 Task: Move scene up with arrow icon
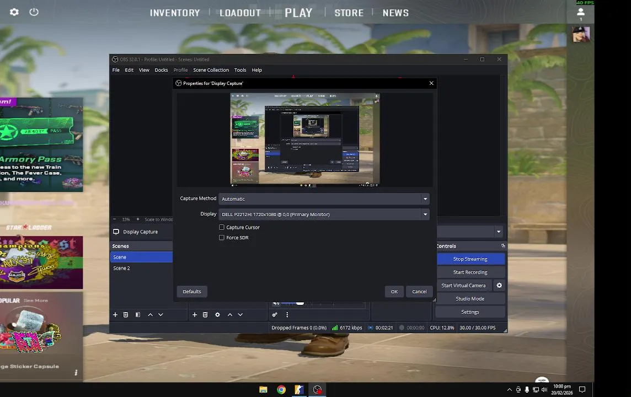[x=150, y=314]
